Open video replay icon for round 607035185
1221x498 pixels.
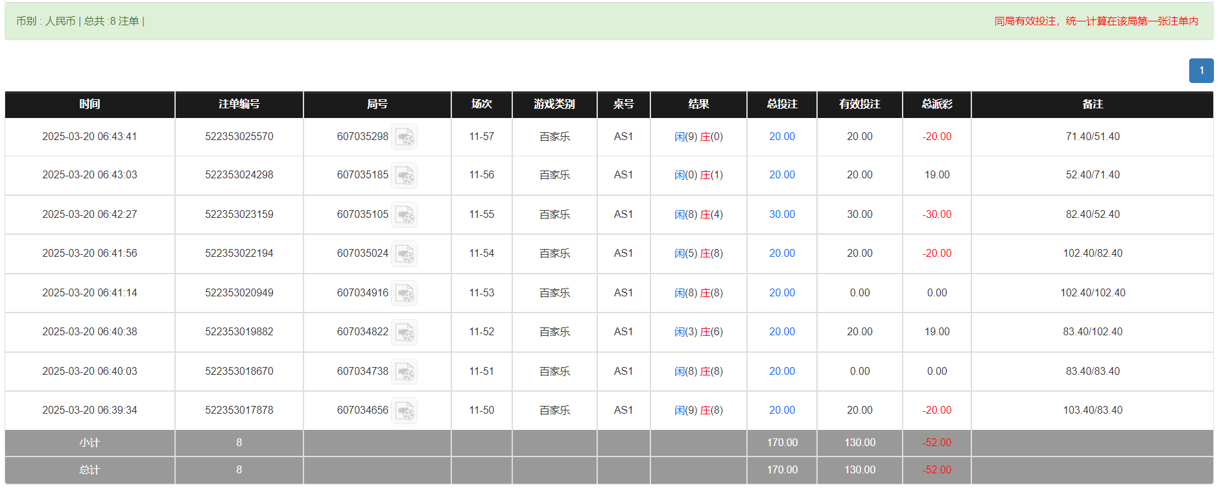pos(405,175)
